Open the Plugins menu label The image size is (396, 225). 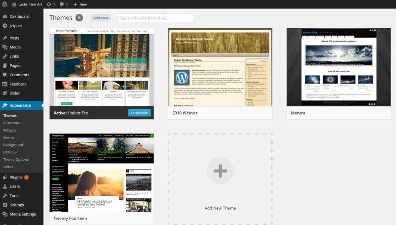16,178
